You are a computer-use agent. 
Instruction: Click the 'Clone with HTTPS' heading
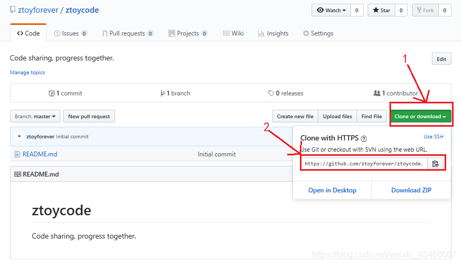(330, 138)
